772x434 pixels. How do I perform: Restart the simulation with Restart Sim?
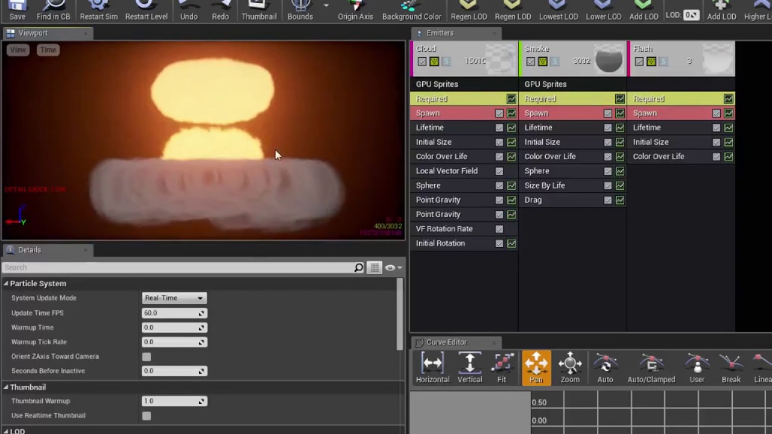[98, 10]
